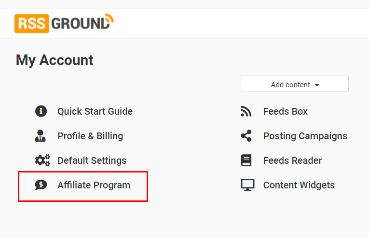Click the Content Widgets monitor icon

coord(247,185)
